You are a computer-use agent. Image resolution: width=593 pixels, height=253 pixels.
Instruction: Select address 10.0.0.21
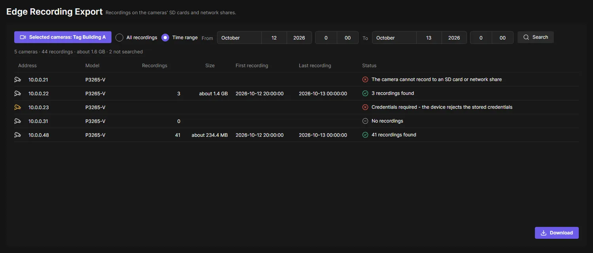pyautogui.click(x=38, y=79)
